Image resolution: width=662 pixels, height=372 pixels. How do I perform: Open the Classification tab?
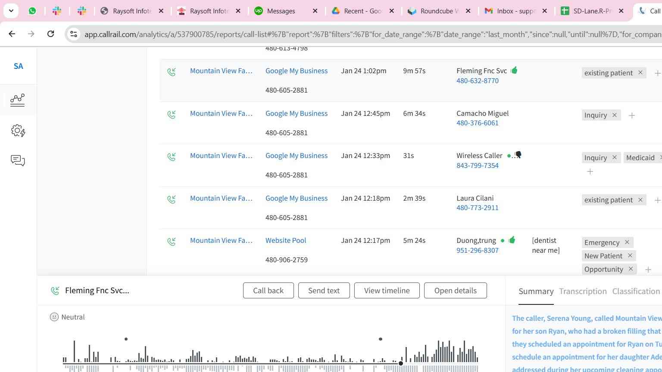[x=636, y=291]
